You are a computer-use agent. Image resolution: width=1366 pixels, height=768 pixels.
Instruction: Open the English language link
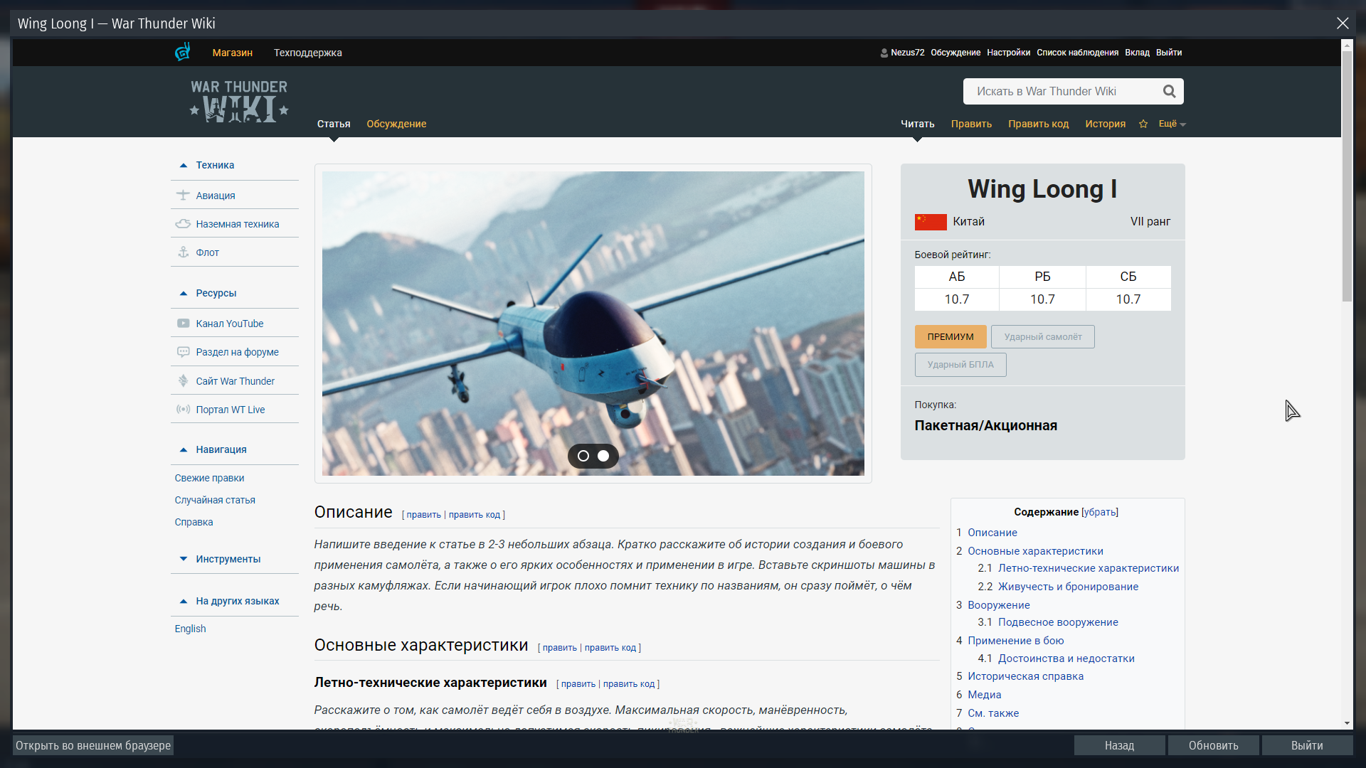pos(190,629)
